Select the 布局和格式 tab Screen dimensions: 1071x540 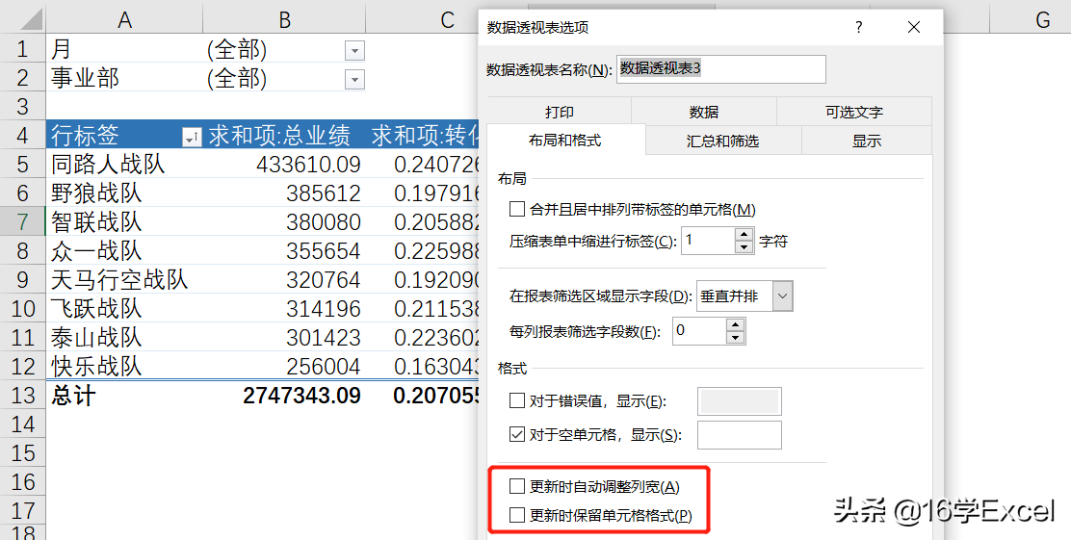pos(565,141)
